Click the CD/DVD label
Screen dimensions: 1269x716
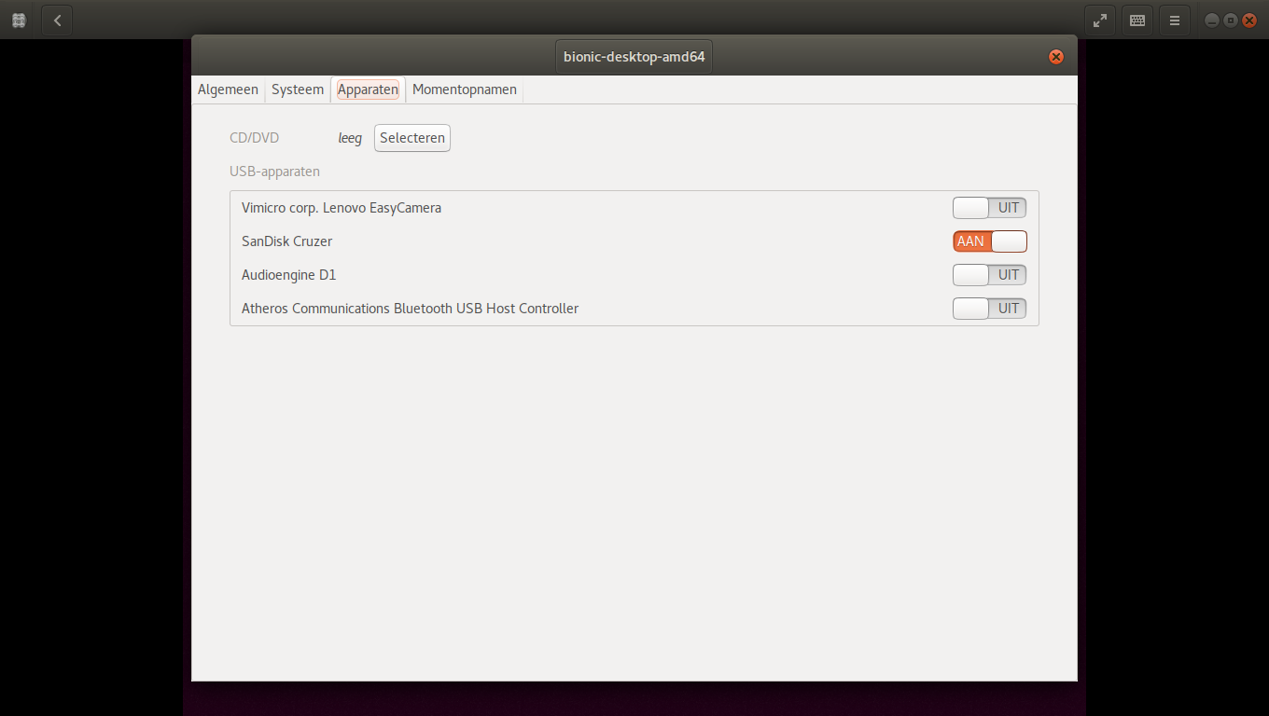[x=254, y=138]
